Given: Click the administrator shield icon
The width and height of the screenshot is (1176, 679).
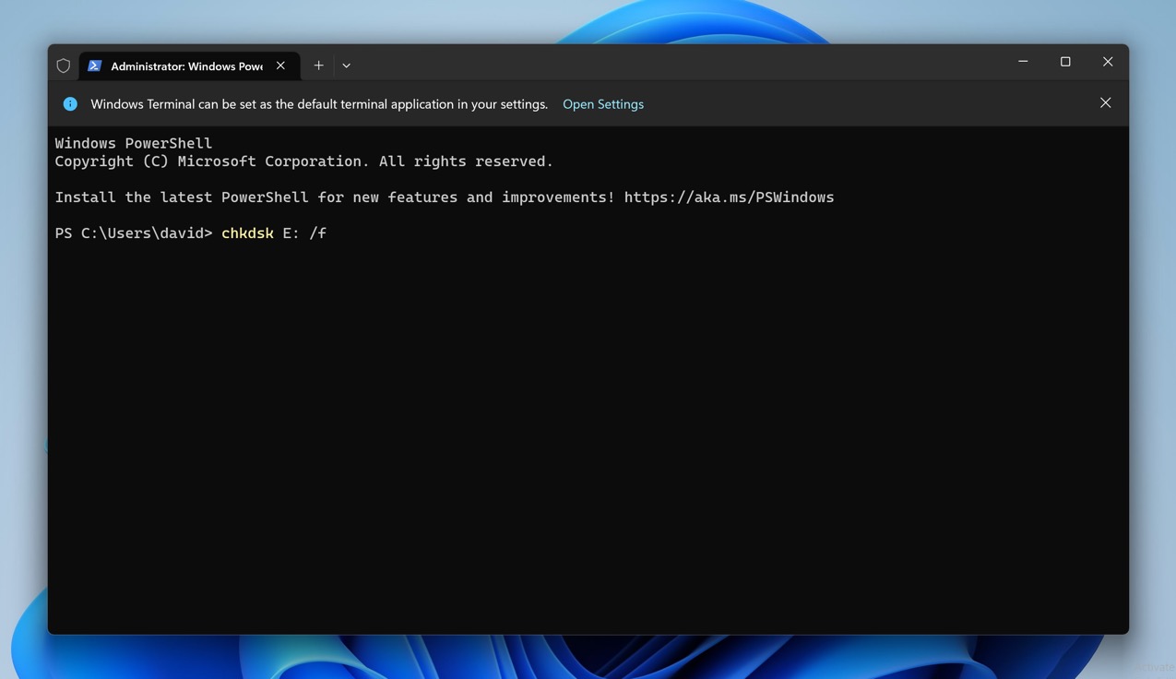Looking at the screenshot, I should pos(64,66).
